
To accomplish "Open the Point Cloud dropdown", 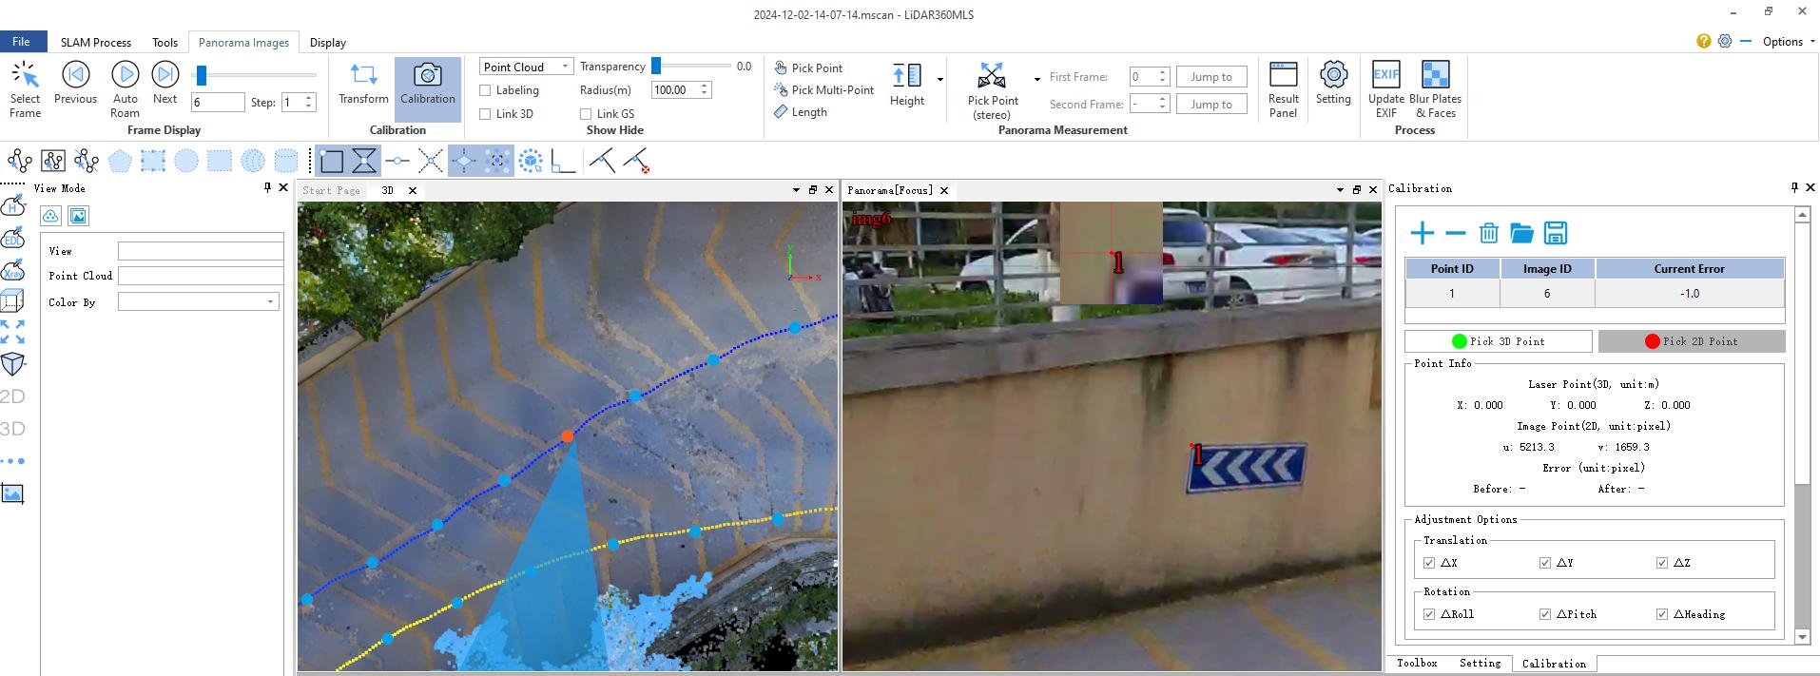I will tap(526, 67).
